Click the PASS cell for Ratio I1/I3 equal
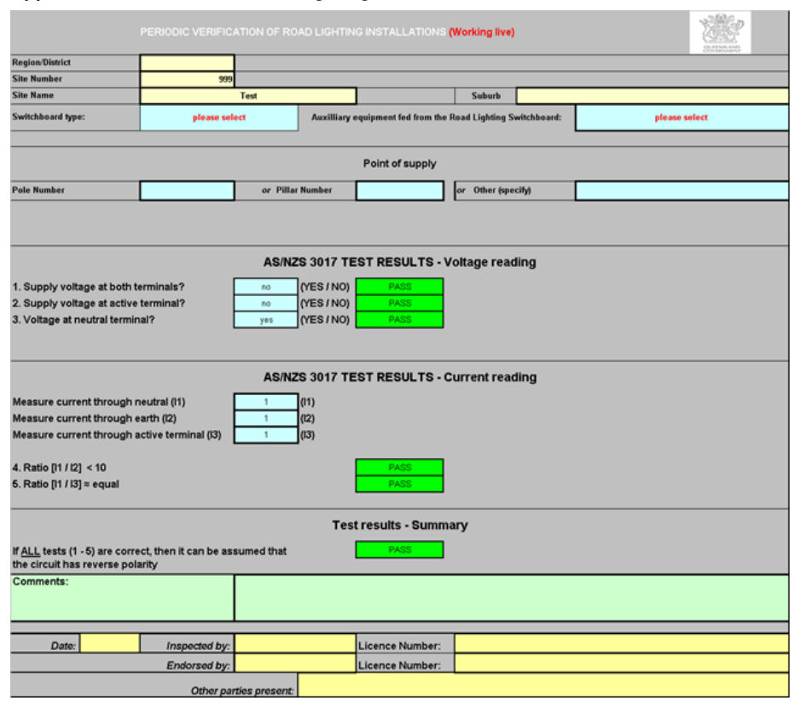The width and height of the screenshot is (801, 709). tap(399, 484)
